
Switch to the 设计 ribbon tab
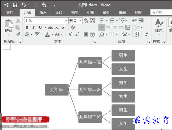click(59, 12)
